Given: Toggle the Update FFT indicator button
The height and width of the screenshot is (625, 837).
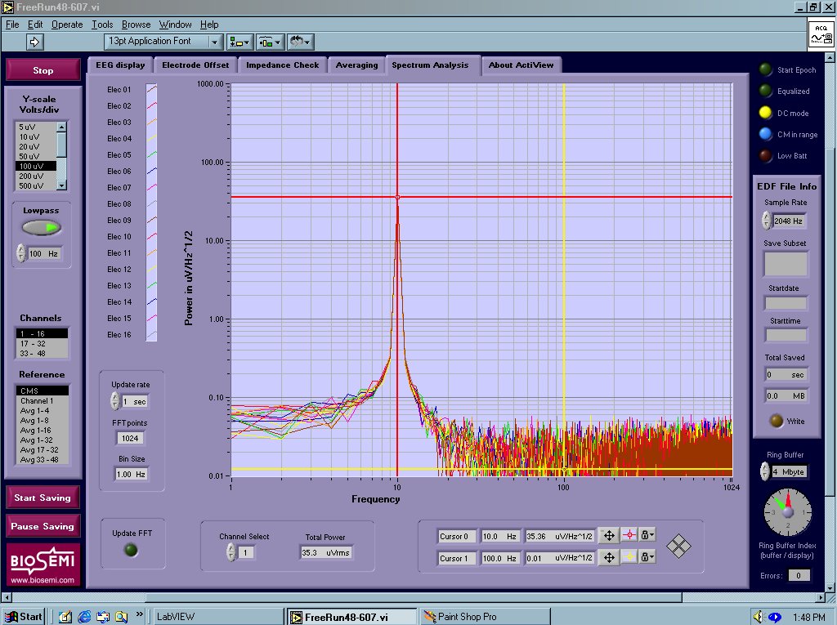Looking at the screenshot, I should (131, 551).
